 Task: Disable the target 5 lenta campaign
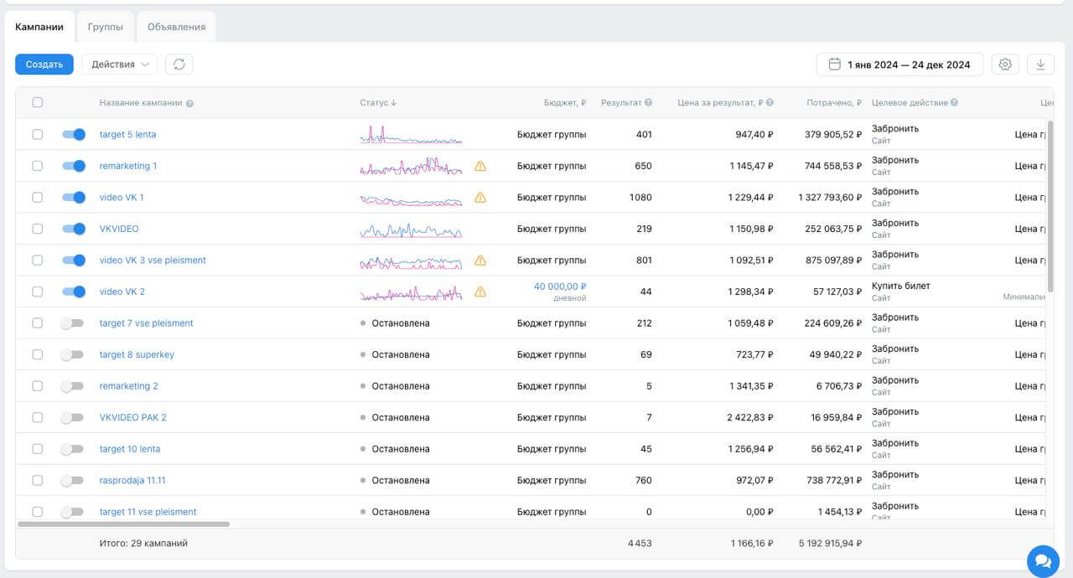point(74,134)
